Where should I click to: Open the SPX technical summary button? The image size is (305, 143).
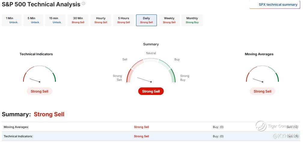[275, 5]
